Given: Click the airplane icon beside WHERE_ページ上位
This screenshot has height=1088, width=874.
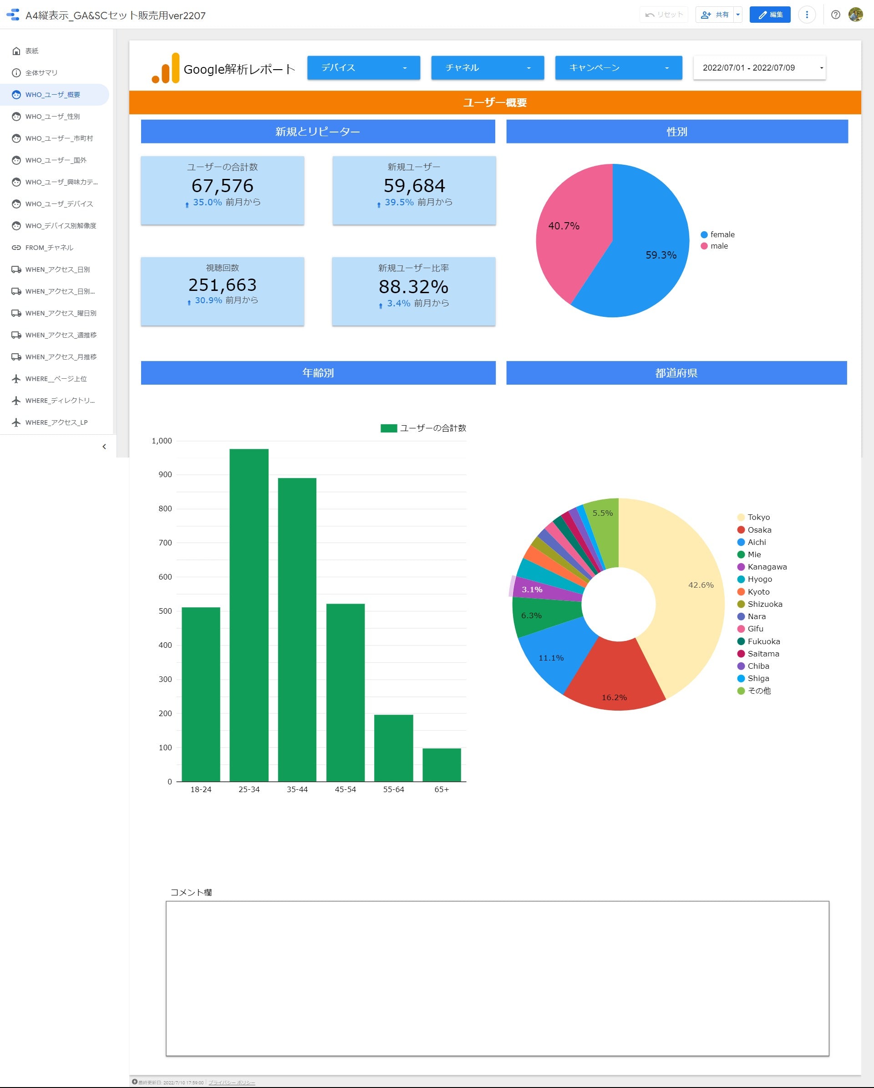Looking at the screenshot, I should click(16, 379).
